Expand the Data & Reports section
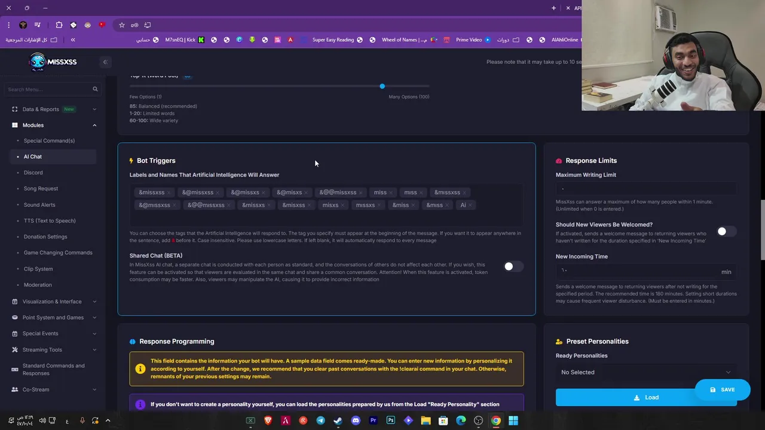This screenshot has height=430, width=765. pyautogui.click(x=54, y=109)
